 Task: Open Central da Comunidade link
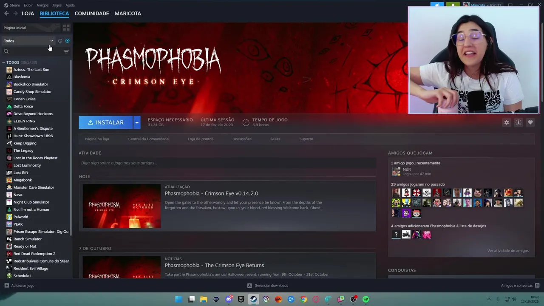(x=148, y=139)
